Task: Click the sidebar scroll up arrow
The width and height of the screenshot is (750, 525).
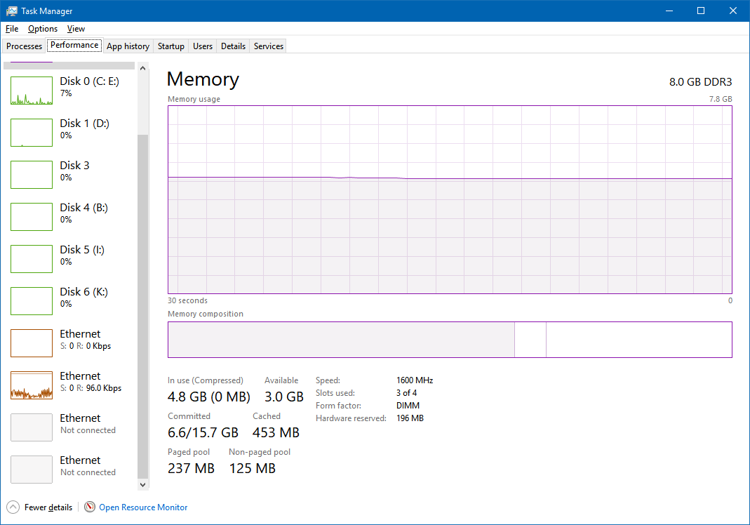Action: tap(142, 69)
